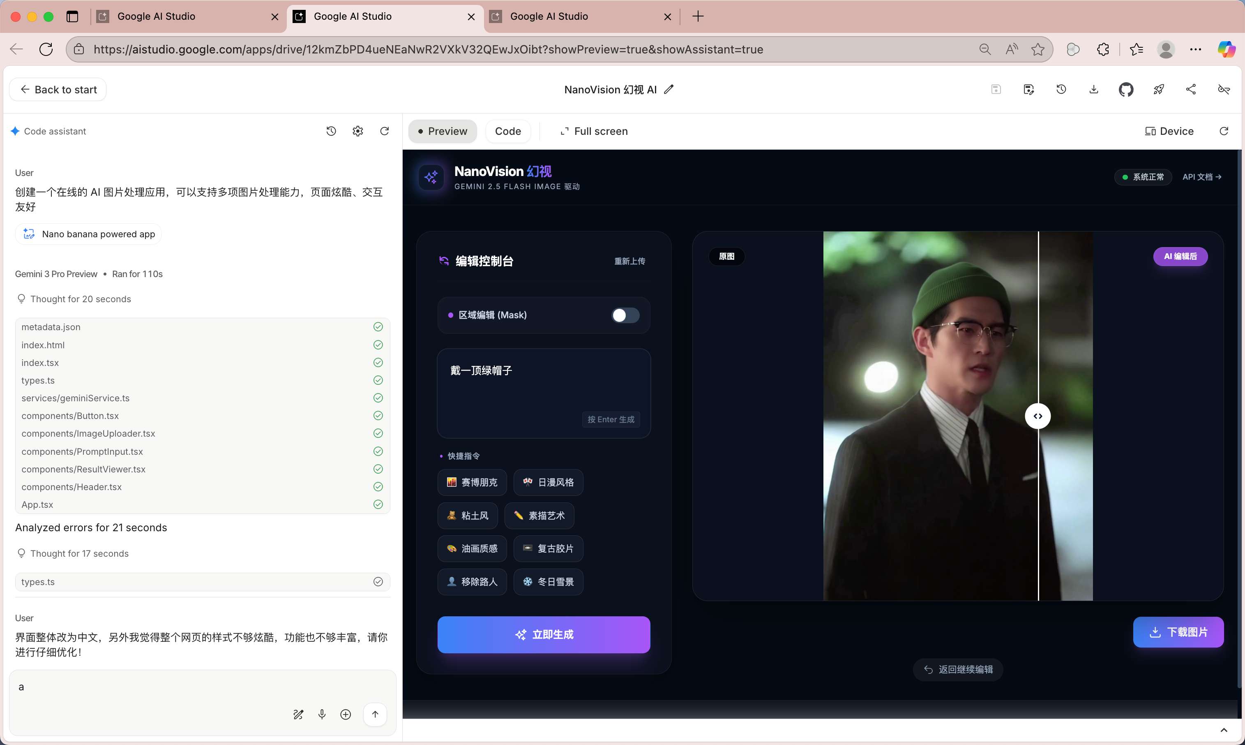Click the 立即生成 generate button
The height and width of the screenshot is (745, 1245).
click(x=544, y=634)
